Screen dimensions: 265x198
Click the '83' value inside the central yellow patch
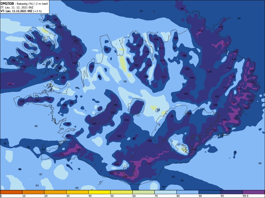(158, 110)
